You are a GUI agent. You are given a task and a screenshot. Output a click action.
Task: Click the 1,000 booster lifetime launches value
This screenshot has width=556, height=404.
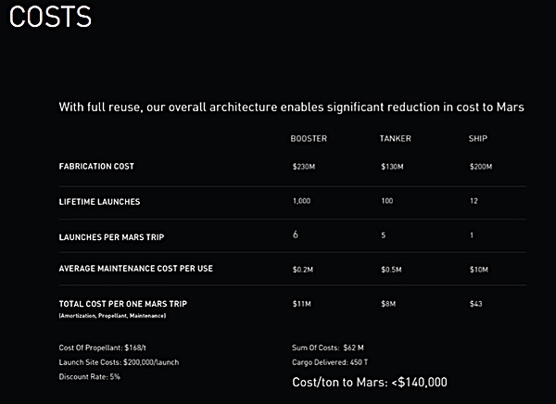[x=302, y=201]
